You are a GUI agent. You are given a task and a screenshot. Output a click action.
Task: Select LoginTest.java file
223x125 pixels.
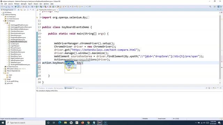point(15,46)
